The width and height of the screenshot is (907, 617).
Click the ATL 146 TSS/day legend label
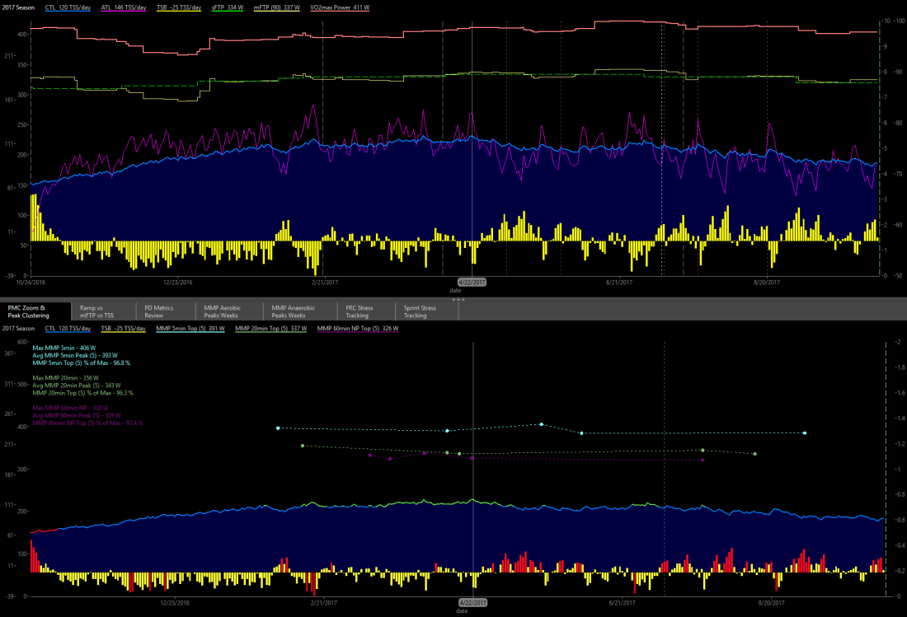[124, 7]
